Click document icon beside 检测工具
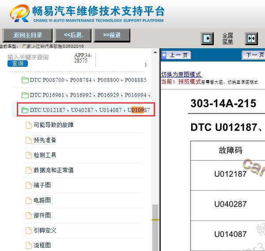 coord(29,155)
